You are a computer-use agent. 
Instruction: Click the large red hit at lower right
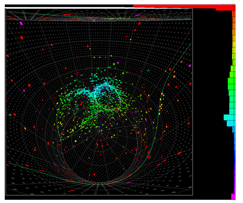(x=179, y=153)
